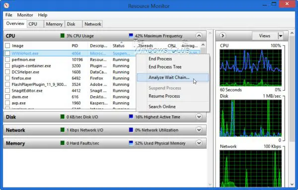Click the blue Maximum Frequency indicator square
Image resolution: width=298 pixels, height=190 pixels.
[x=131, y=36]
